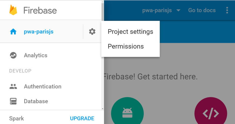235x124 pixels.
Task: Go to Authentication in the sidebar
Action: (42, 87)
